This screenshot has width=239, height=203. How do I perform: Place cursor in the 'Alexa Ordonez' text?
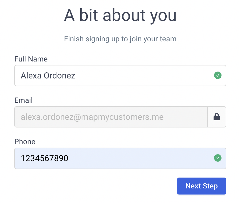(48, 76)
